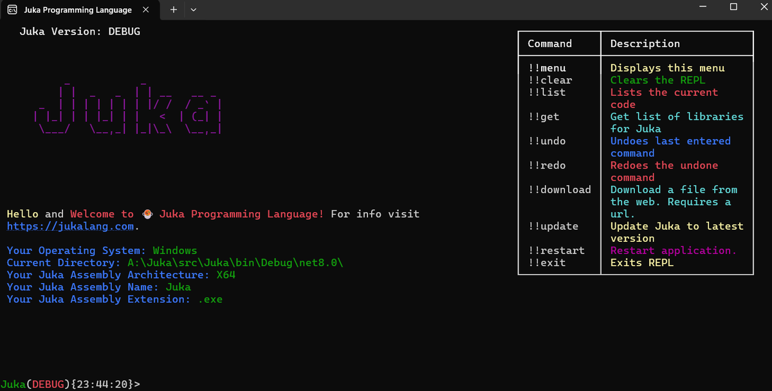Click the "!!download" command cell
Viewport: 772px width, 391px height.
click(559, 190)
